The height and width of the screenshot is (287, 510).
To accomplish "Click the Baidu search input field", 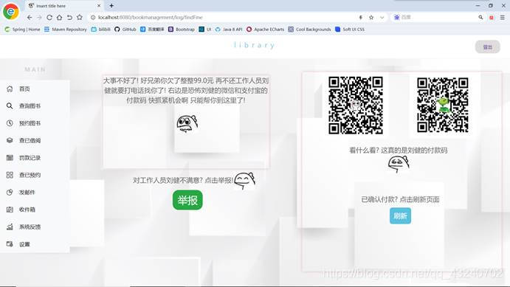I will tap(439, 17).
